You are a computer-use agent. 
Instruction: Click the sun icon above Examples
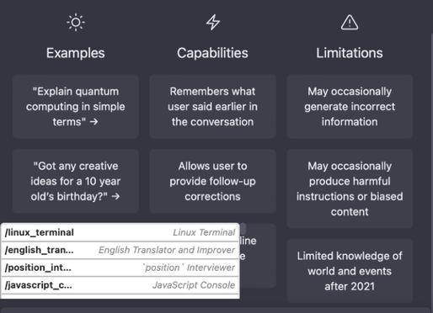click(76, 22)
